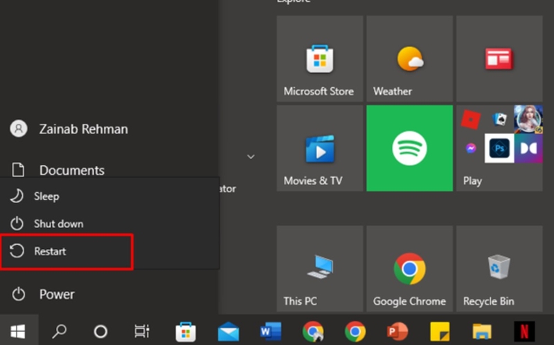Open the game character icon in Play tile
Viewport: 554px width, 345px height.
pyautogui.click(x=528, y=119)
